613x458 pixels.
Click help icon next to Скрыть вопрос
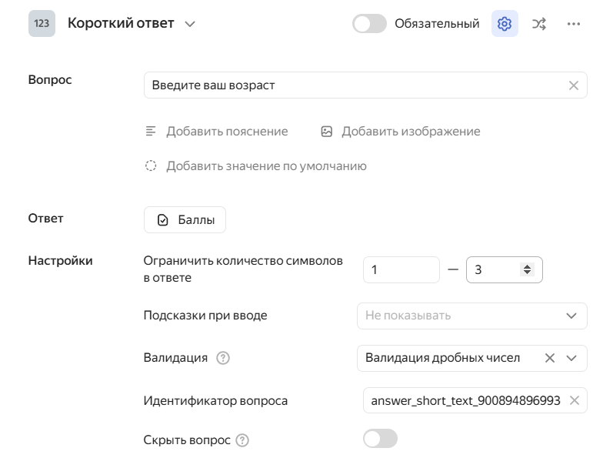[242, 440]
